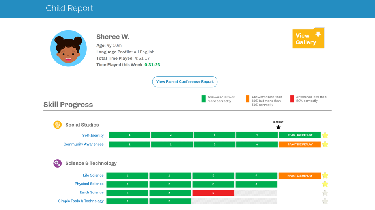The image size is (375, 210).
Task: Click the Science & Technology gears icon
Action: [57, 163]
